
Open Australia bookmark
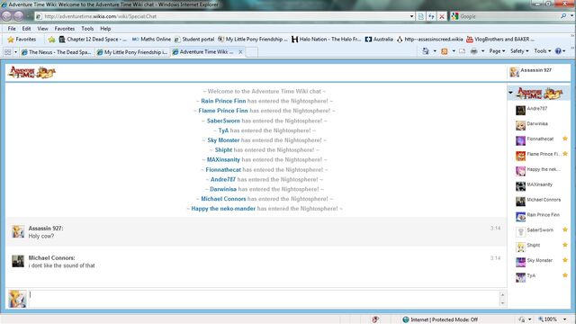379,40
